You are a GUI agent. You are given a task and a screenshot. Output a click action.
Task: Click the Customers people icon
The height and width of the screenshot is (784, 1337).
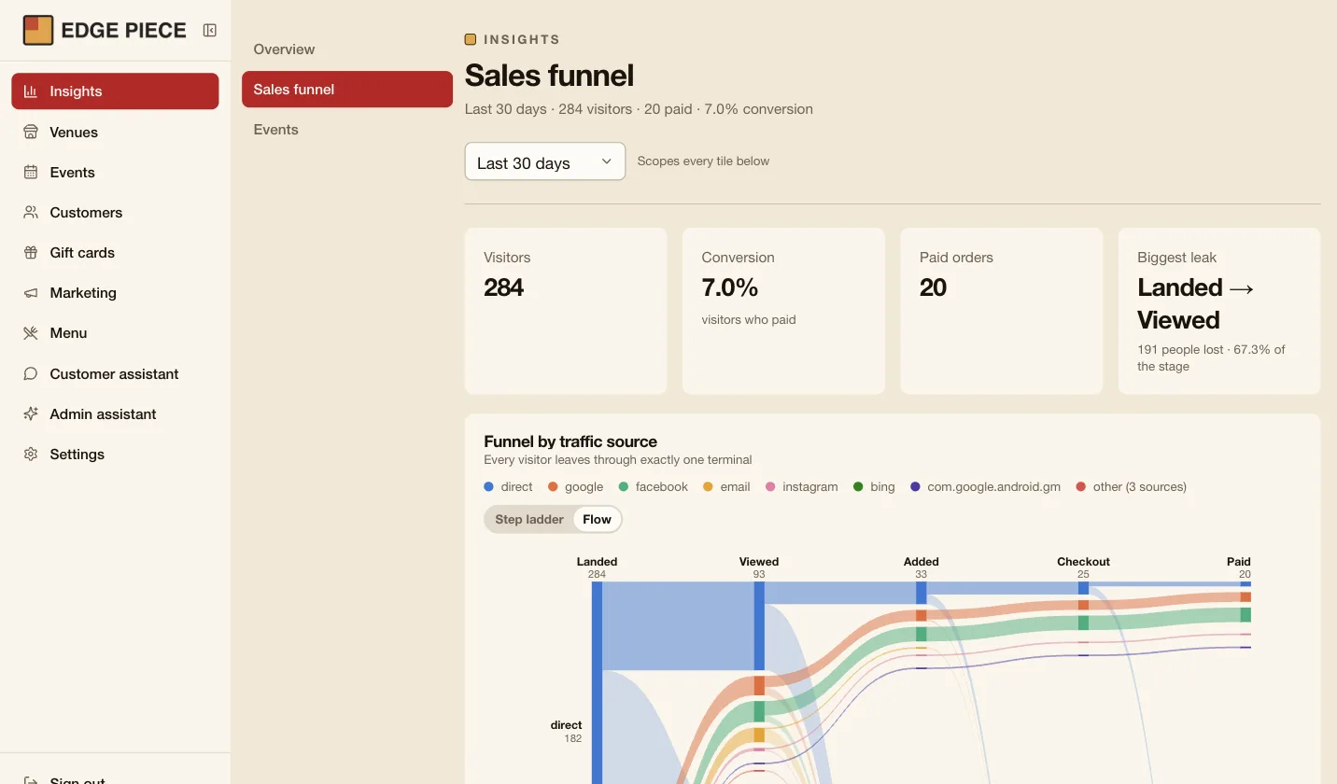pyautogui.click(x=31, y=212)
